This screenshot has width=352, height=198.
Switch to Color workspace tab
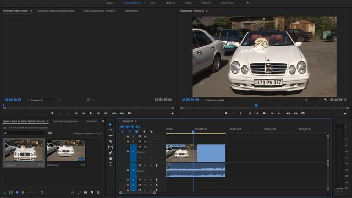tap(153, 3)
